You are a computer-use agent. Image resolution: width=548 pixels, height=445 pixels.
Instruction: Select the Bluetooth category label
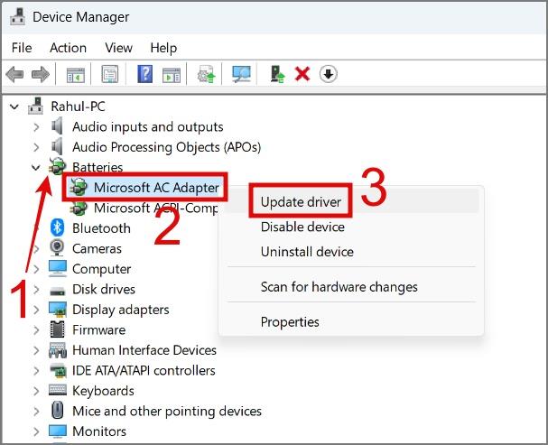point(101,228)
